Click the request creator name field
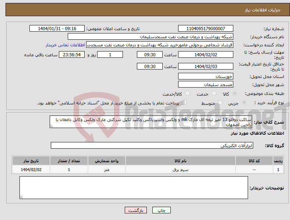Screen dimensions: 290x220 [160, 45]
